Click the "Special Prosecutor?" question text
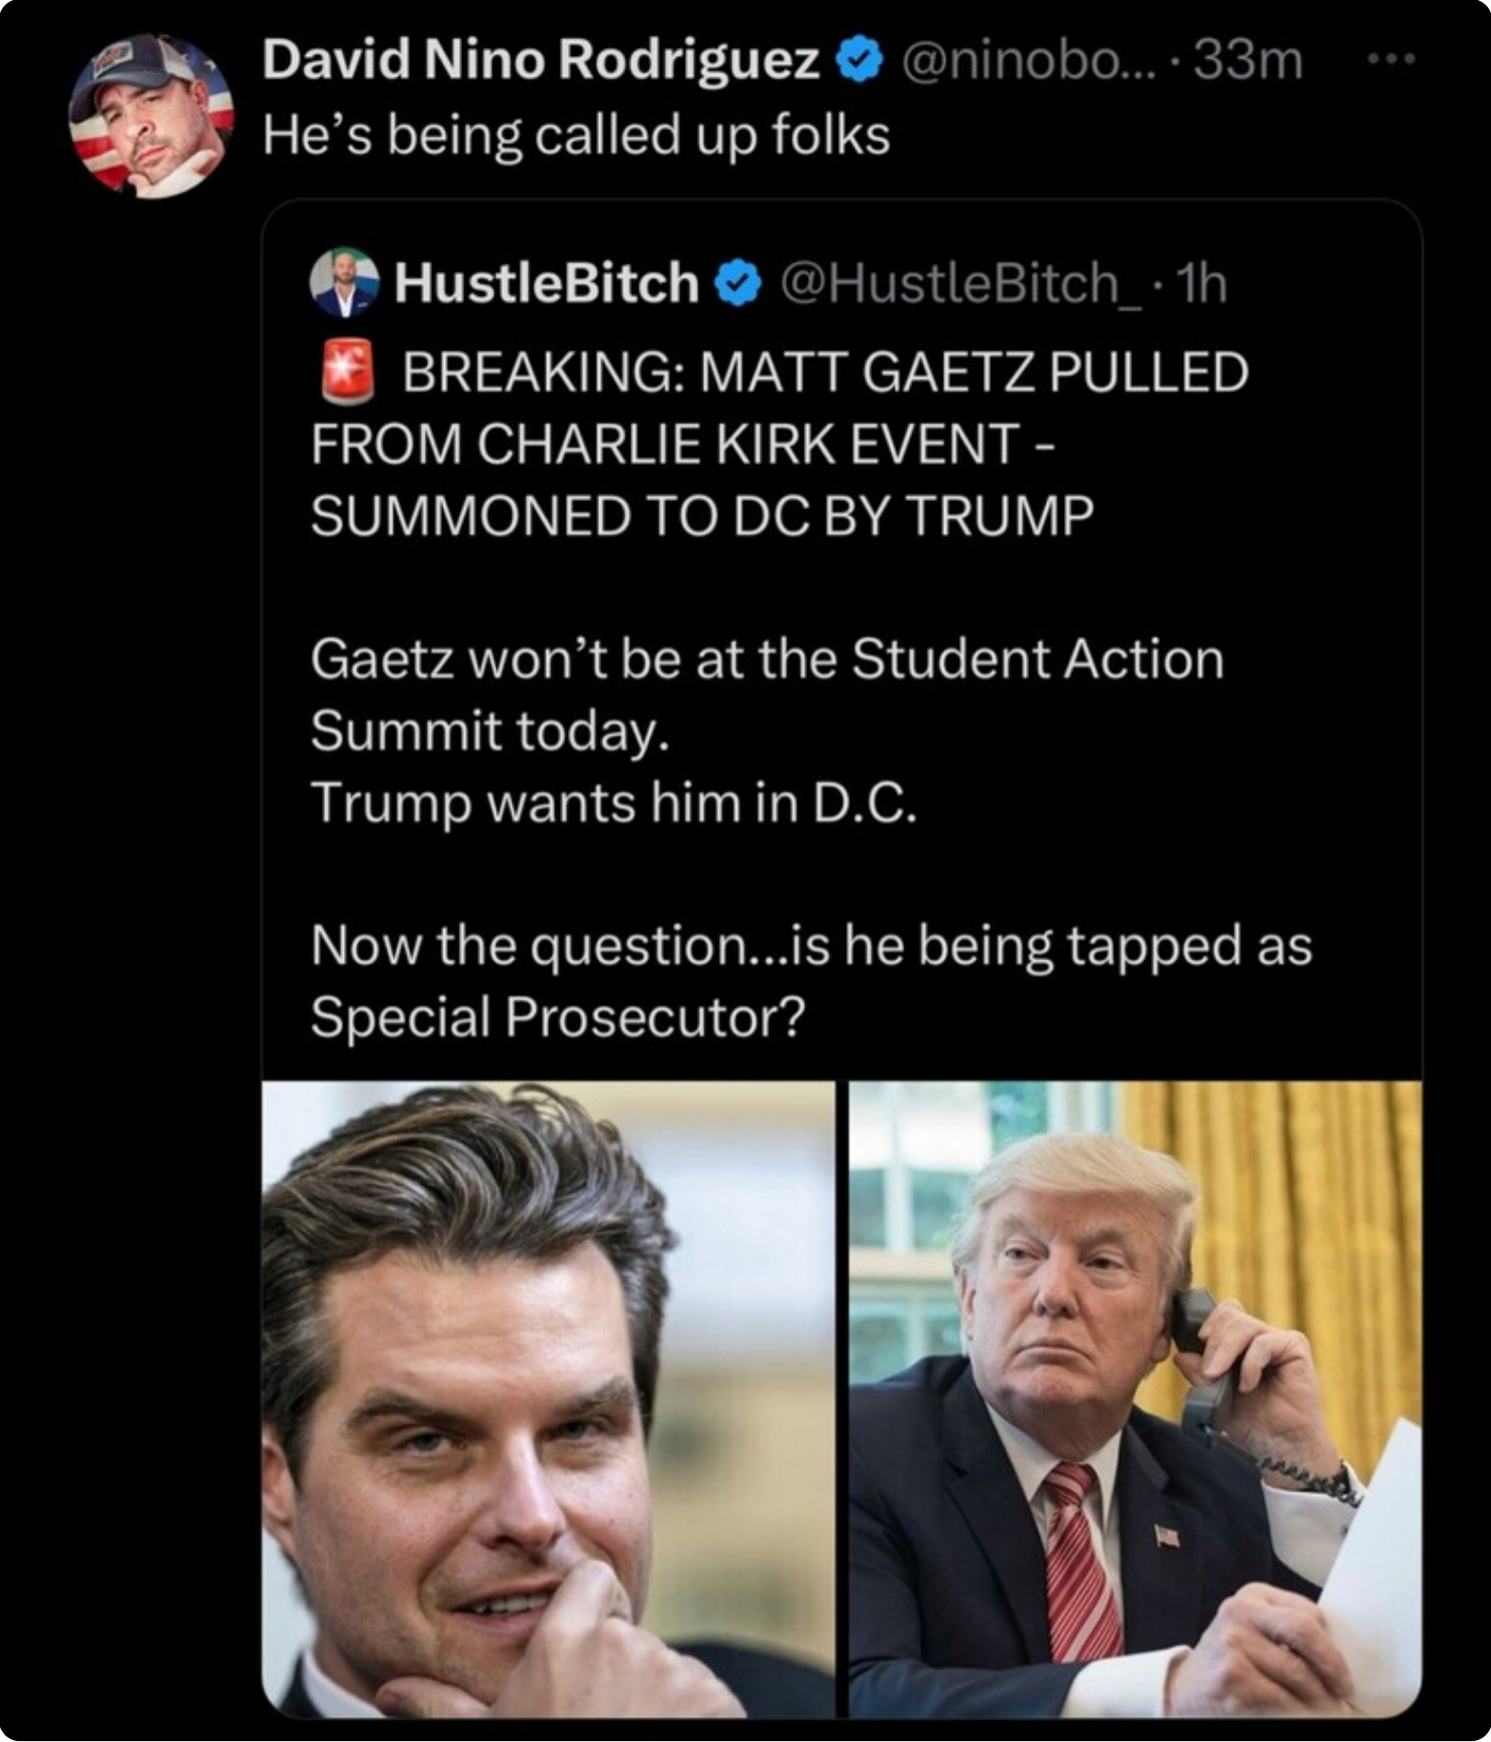The image size is (1491, 1742). tap(557, 1017)
